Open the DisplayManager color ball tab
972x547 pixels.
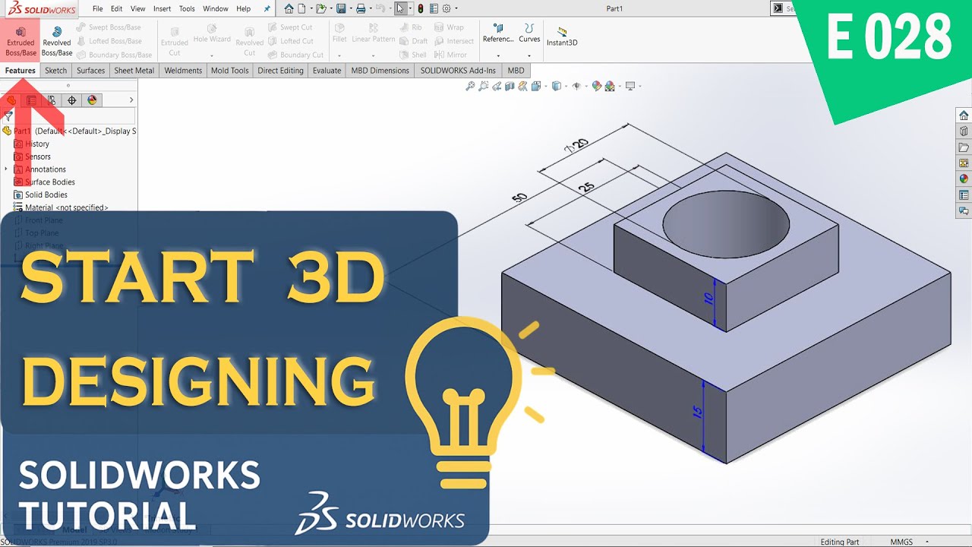pyautogui.click(x=92, y=100)
